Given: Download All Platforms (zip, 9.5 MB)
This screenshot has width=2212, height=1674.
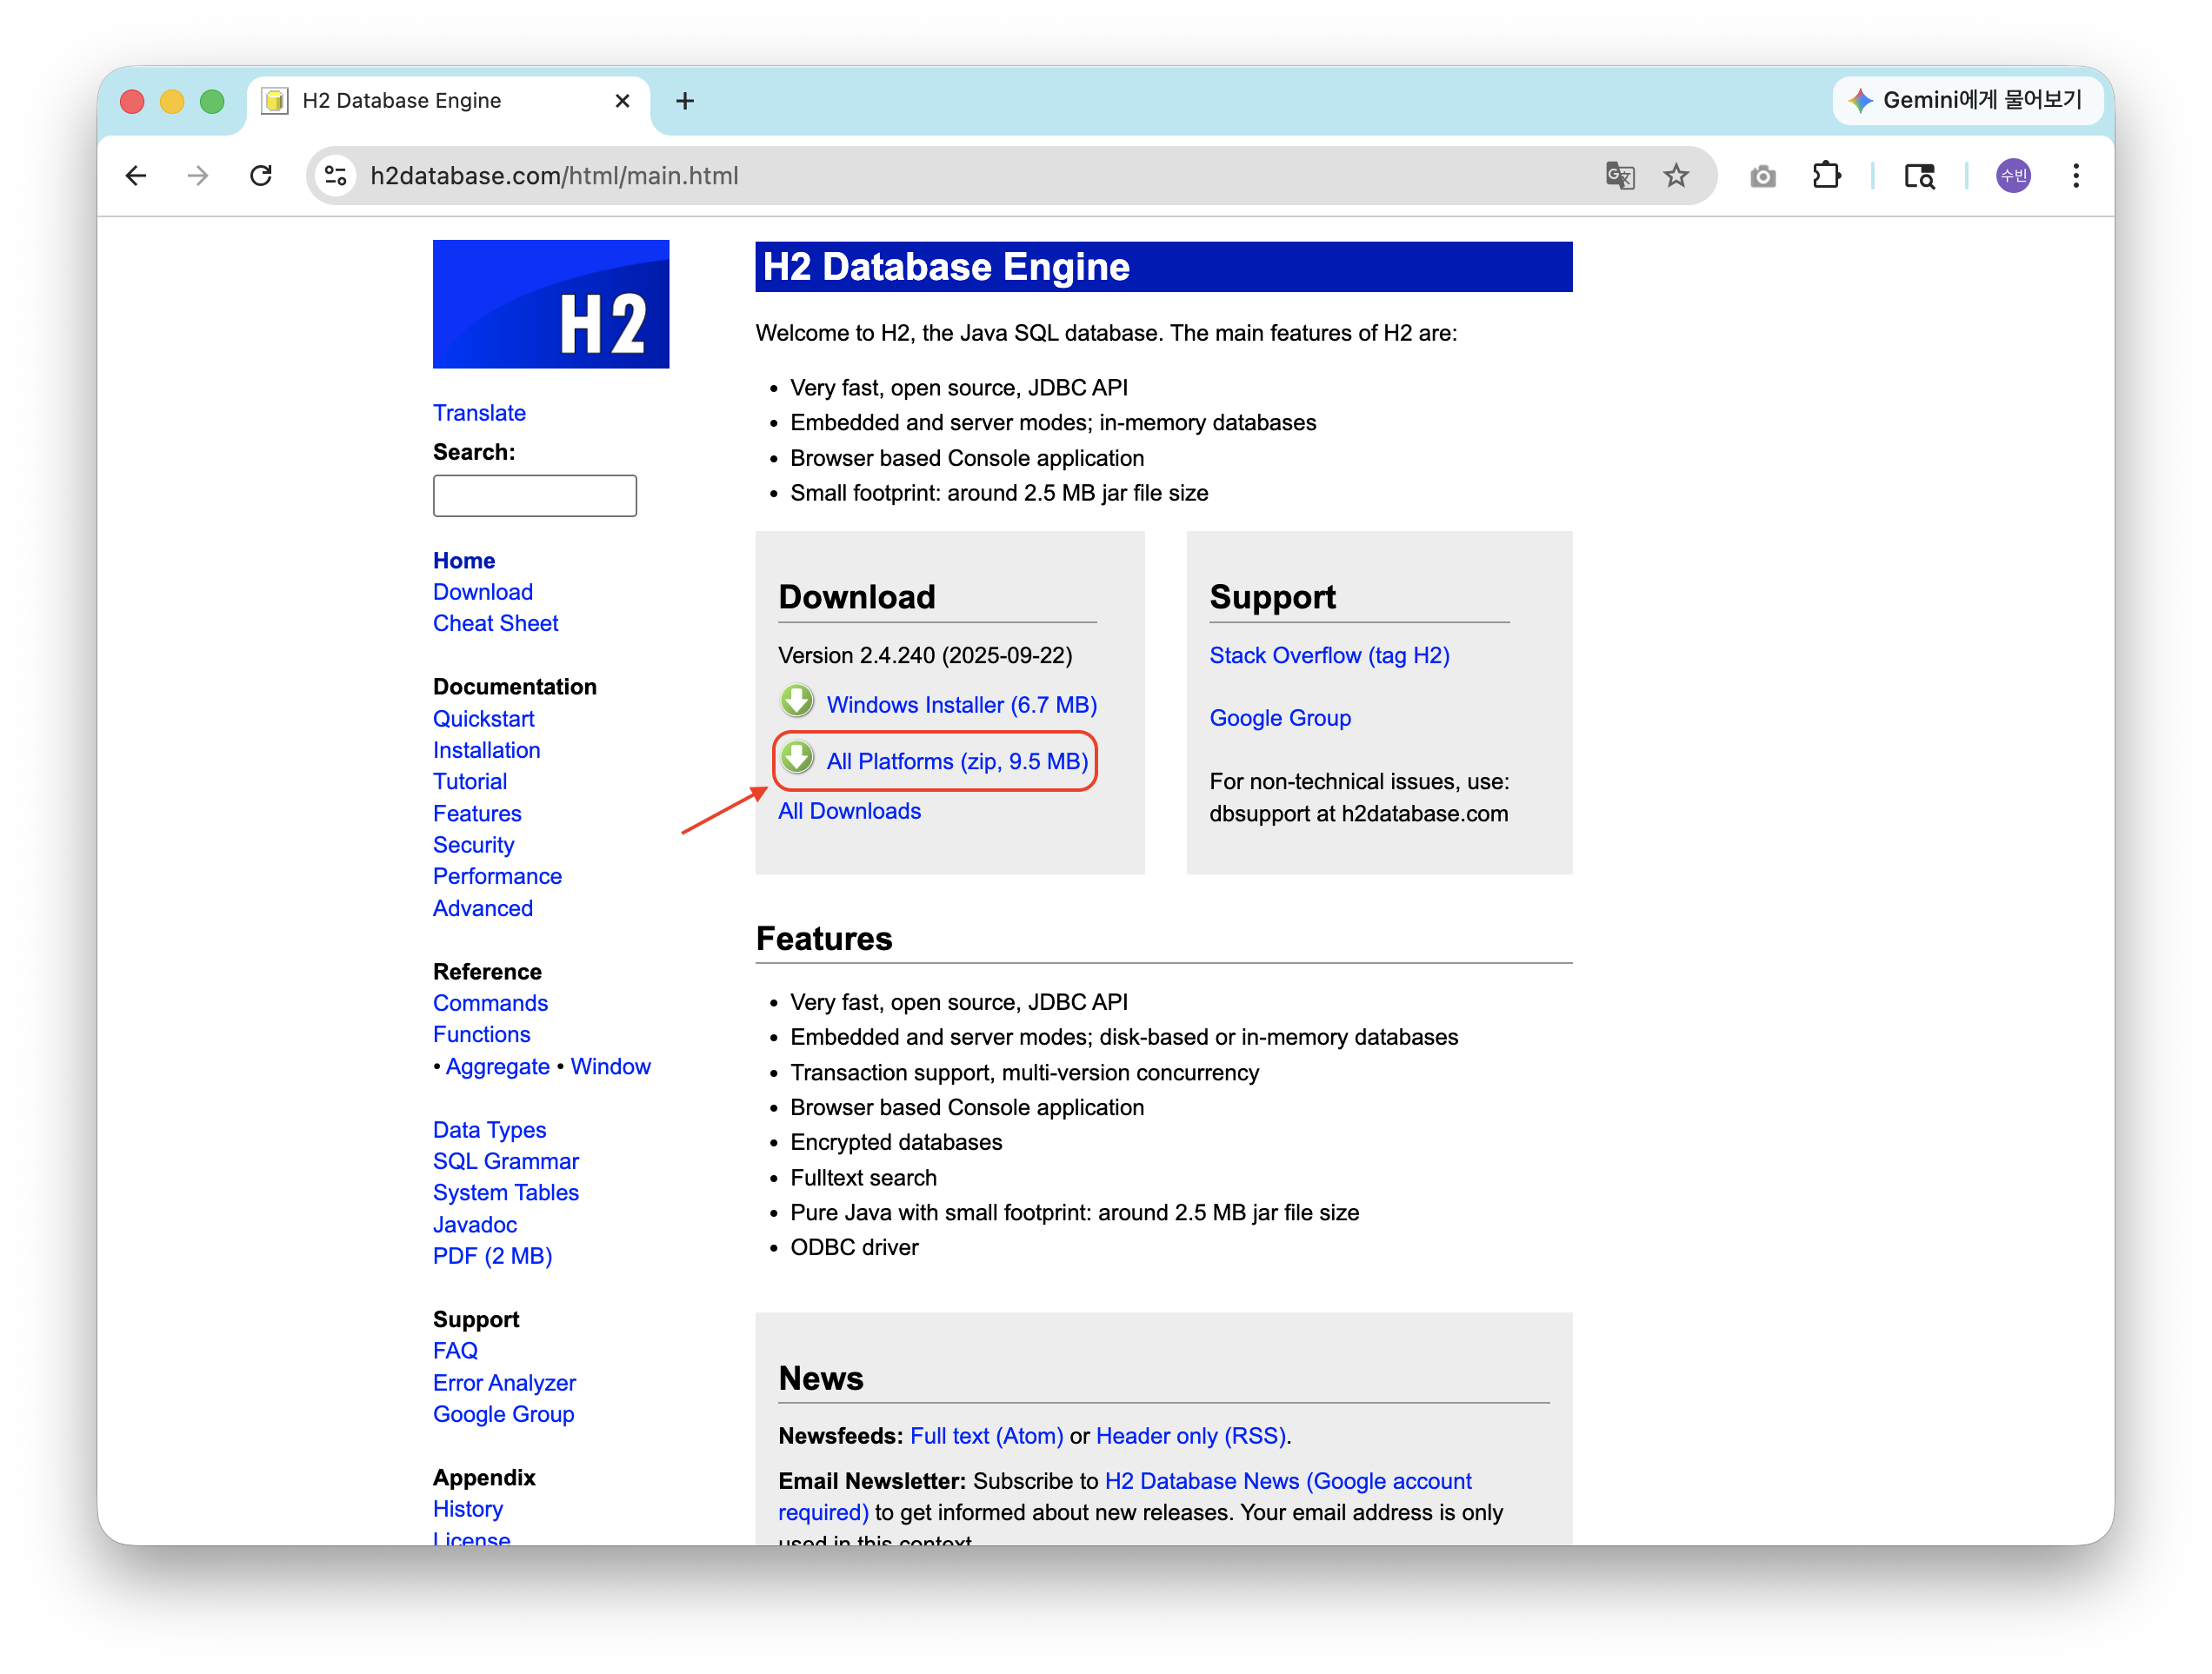Looking at the screenshot, I should click(x=958, y=761).
